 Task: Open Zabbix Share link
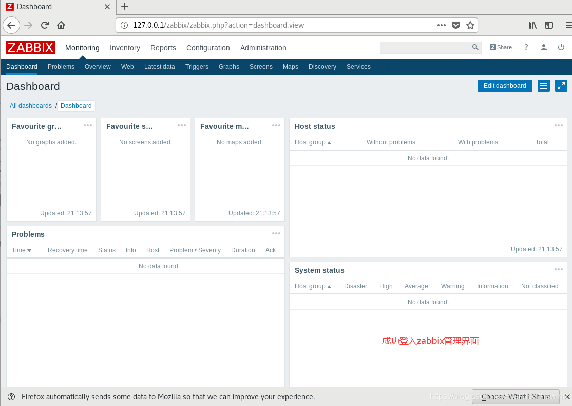[x=501, y=47]
